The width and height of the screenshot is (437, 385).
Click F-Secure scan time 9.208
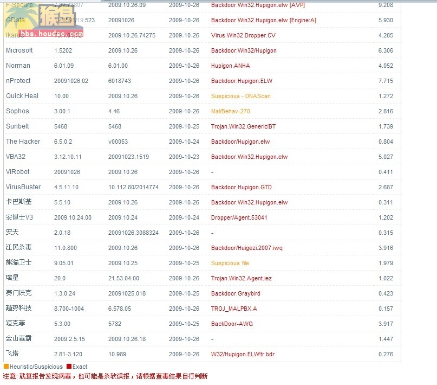pos(386,5)
